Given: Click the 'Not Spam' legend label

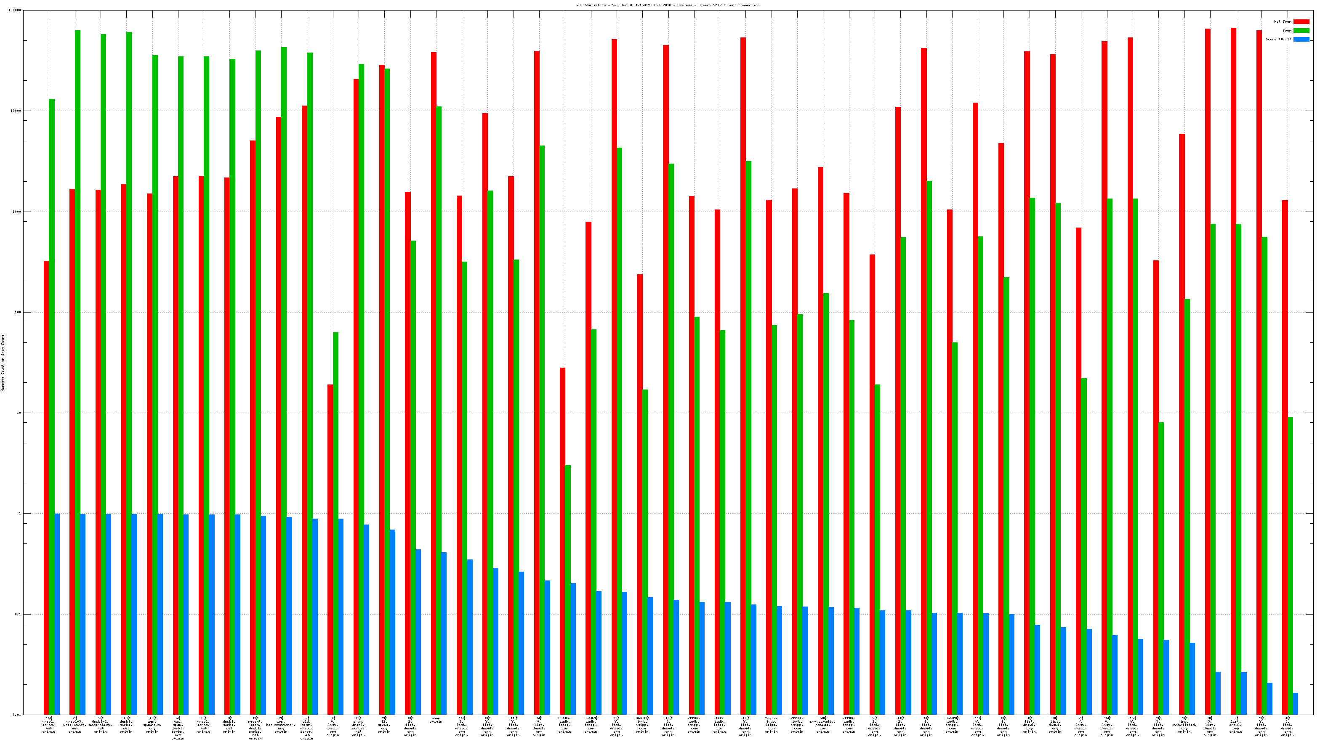Looking at the screenshot, I should point(1283,21).
